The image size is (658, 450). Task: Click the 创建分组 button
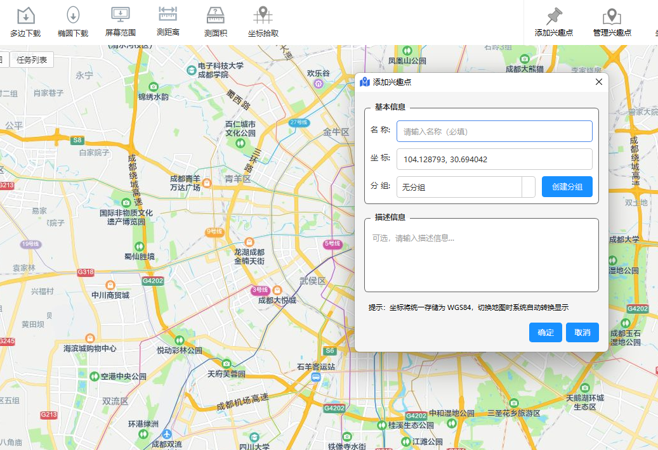[567, 186]
